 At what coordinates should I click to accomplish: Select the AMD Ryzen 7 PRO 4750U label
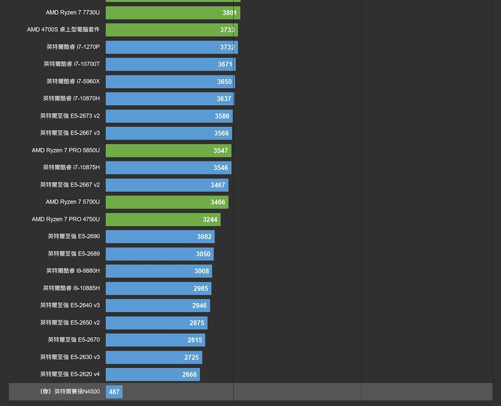pyautogui.click(x=66, y=219)
